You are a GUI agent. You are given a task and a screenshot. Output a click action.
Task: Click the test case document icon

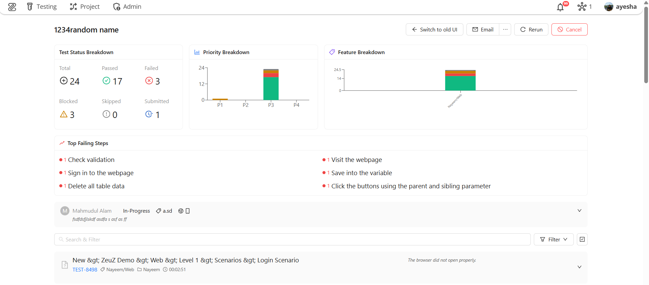(65, 265)
